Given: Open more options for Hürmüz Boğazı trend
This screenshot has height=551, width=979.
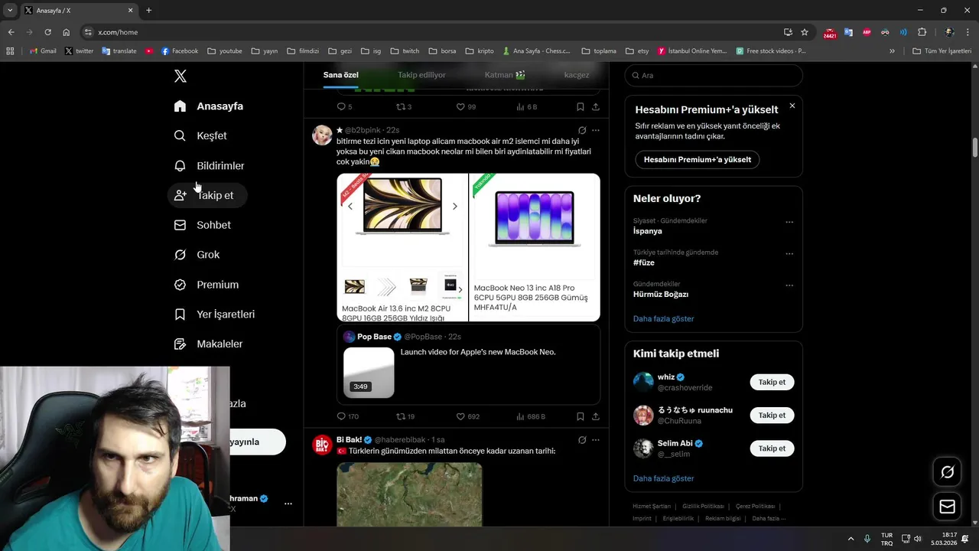Looking at the screenshot, I should coord(789,285).
